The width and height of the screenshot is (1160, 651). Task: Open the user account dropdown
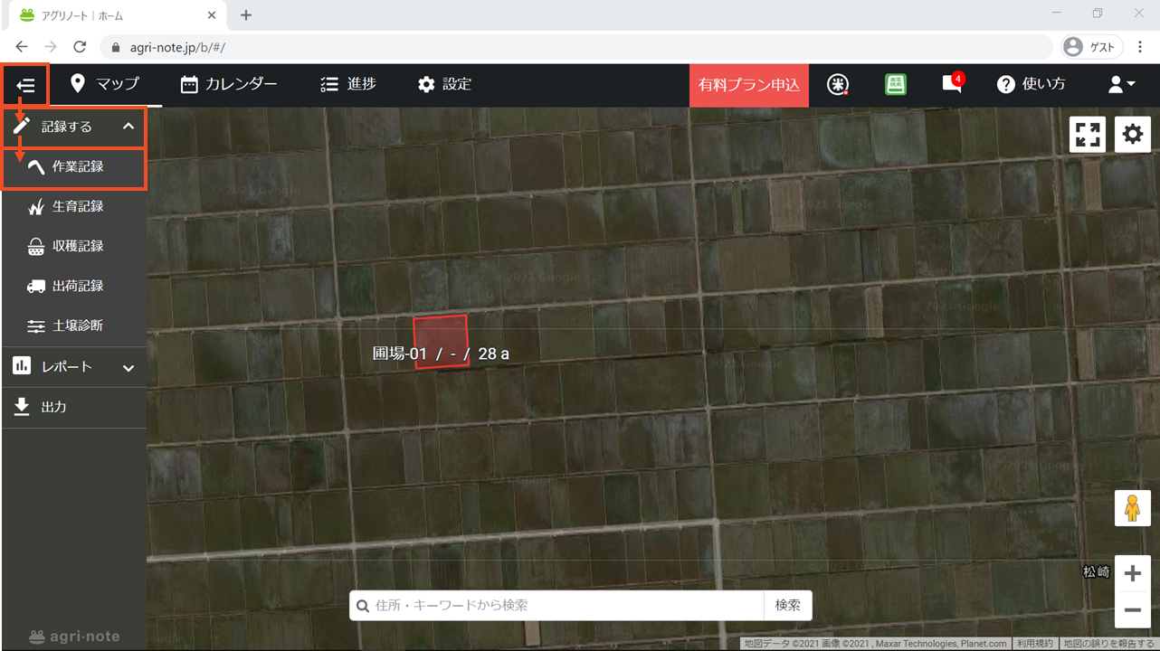1121,84
